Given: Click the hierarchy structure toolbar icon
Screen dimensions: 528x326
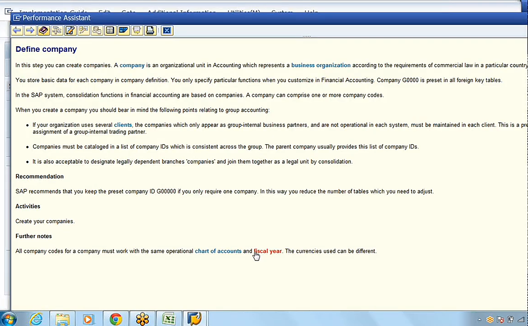Looking at the screenshot, I should 57,30.
